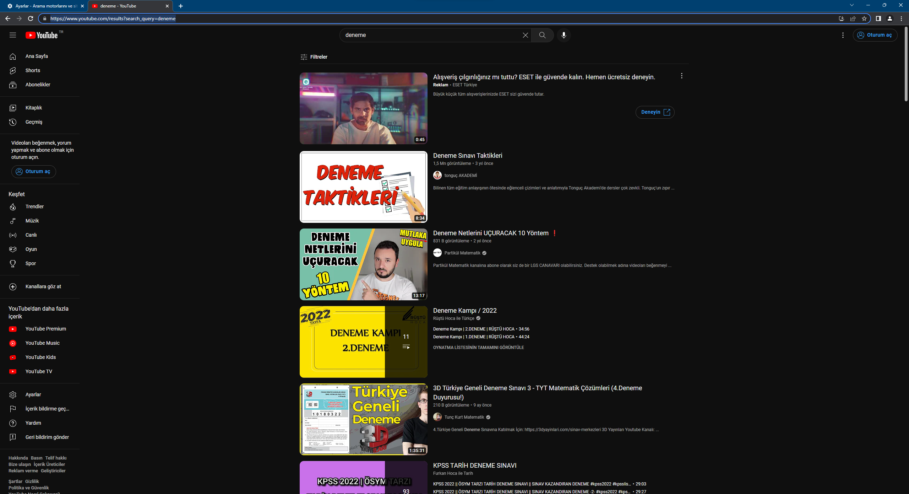Image resolution: width=909 pixels, height=494 pixels.
Task: Open YouTube TV icon in sidebar
Action: coord(13,372)
